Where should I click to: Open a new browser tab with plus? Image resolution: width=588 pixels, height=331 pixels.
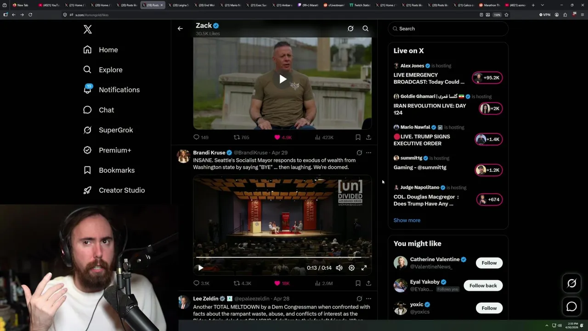click(x=533, y=5)
